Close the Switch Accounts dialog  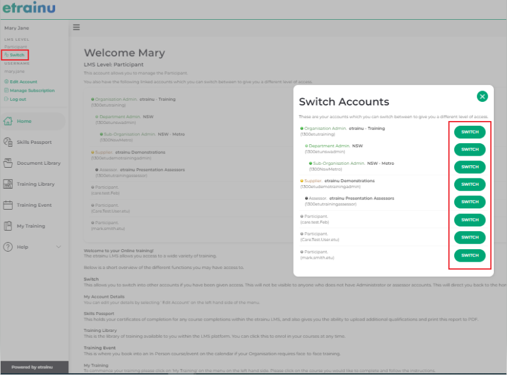(x=482, y=96)
